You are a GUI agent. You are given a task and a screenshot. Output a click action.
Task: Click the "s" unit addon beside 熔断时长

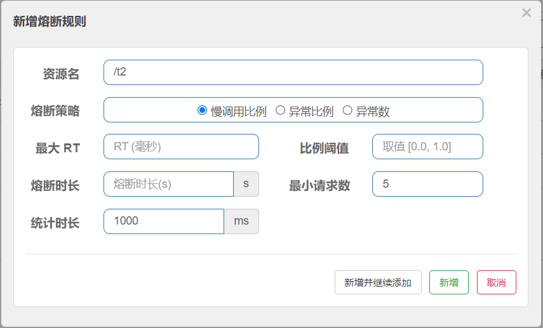pyautogui.click(x=246, y=184)
